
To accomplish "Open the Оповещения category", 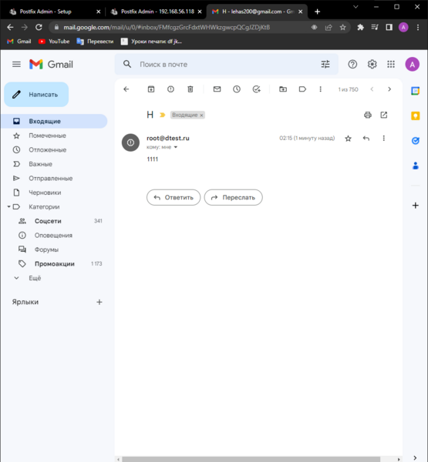I will click(x=54, y=235).
